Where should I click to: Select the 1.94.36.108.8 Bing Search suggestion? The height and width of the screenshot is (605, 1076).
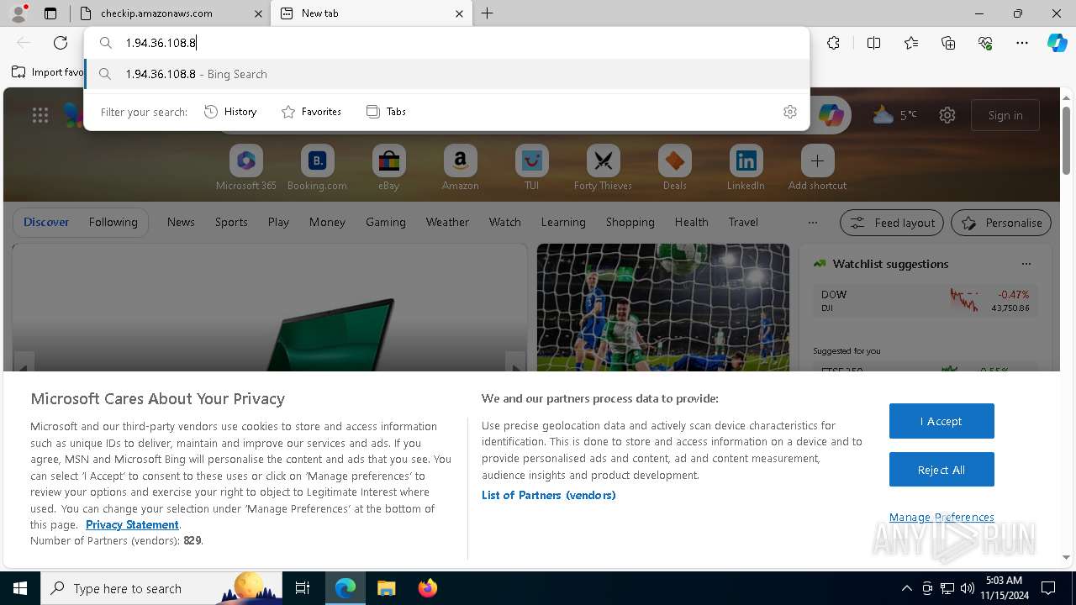click(x=447, y=74)
